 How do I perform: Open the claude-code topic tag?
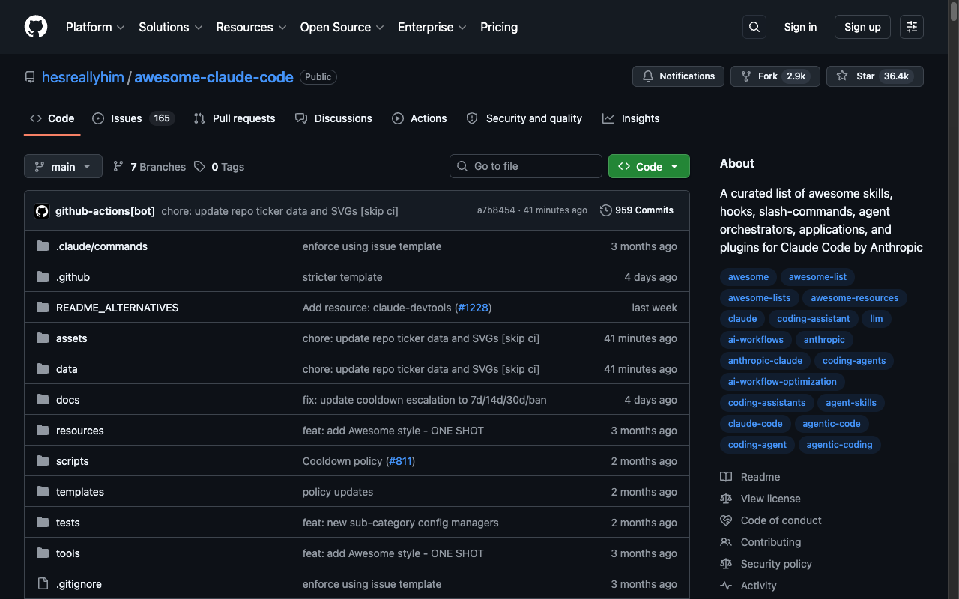(755, 424)
